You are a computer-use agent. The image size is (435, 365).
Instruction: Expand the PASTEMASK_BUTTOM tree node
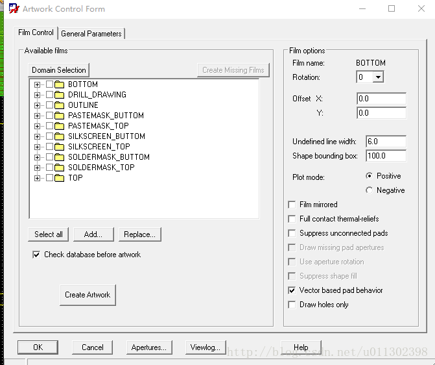(x=38, y=116)
